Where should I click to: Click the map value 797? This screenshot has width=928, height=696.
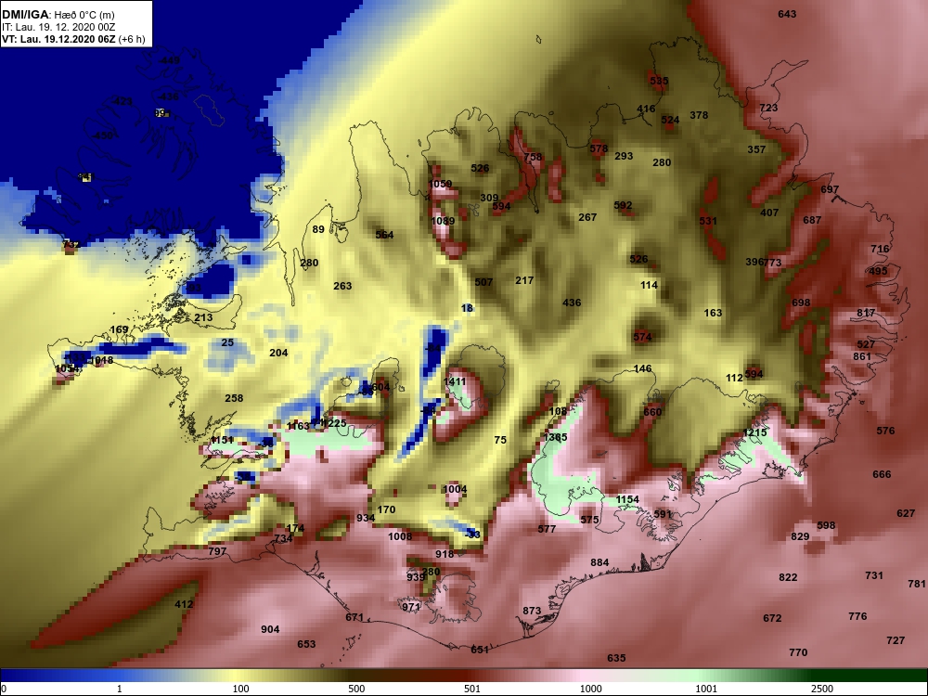217,551
